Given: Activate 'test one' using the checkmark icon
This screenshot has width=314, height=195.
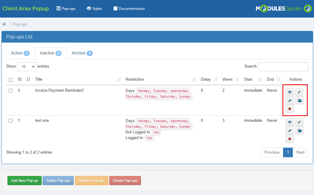Looking at the screenshot, I should 290,131.
